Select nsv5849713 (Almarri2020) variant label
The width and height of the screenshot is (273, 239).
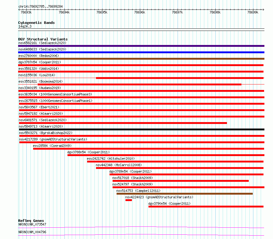pyautogui.click(x=41, y=126)
